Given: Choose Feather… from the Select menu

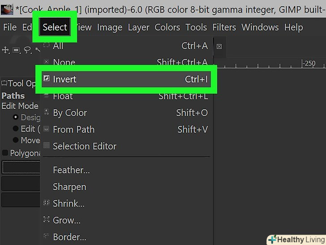Looking at the screenshot, I should tap(71, 170).
